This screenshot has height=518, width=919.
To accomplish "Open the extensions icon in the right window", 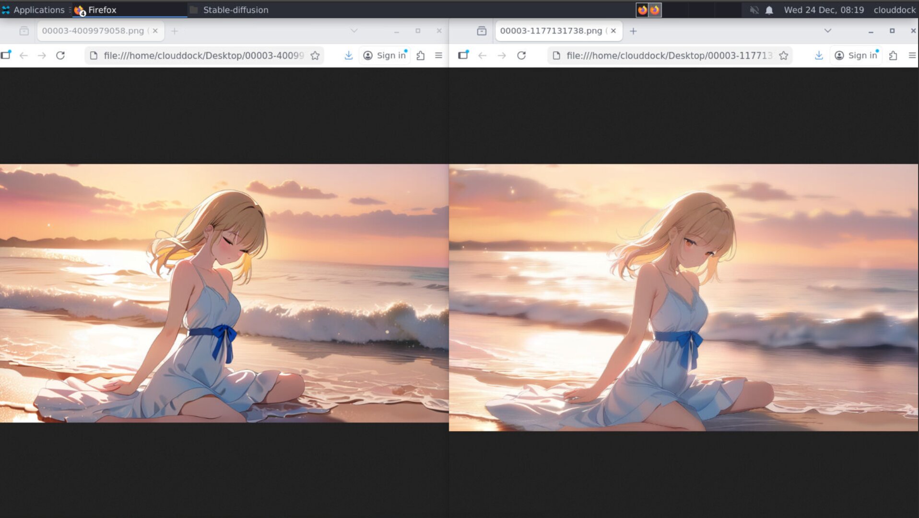I will [893, 56].
